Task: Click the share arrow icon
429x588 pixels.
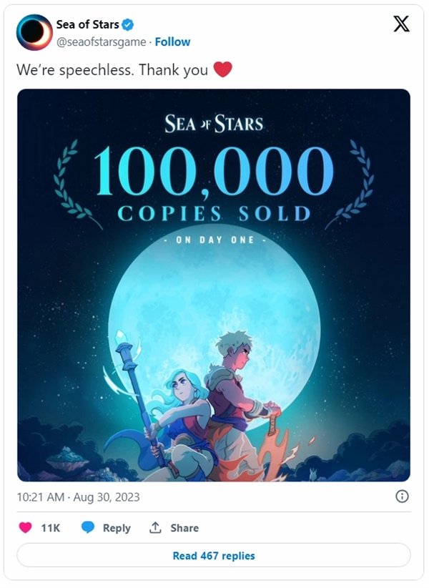Action: pyautogui.click(x=155, y=528)
